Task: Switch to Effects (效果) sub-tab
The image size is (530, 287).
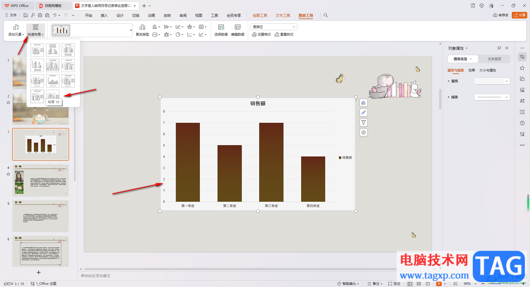Action: [471, 70]
